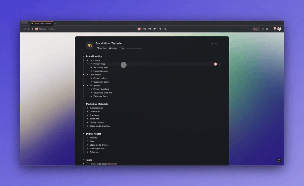The width and height of the screenshot is (304, 186).
Task: Switch to Board view
Action: coord(145,29)
